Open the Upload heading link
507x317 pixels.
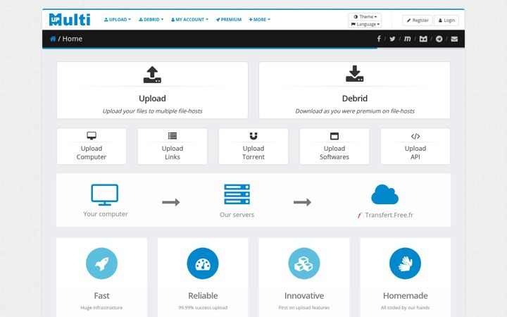[152, 99]
